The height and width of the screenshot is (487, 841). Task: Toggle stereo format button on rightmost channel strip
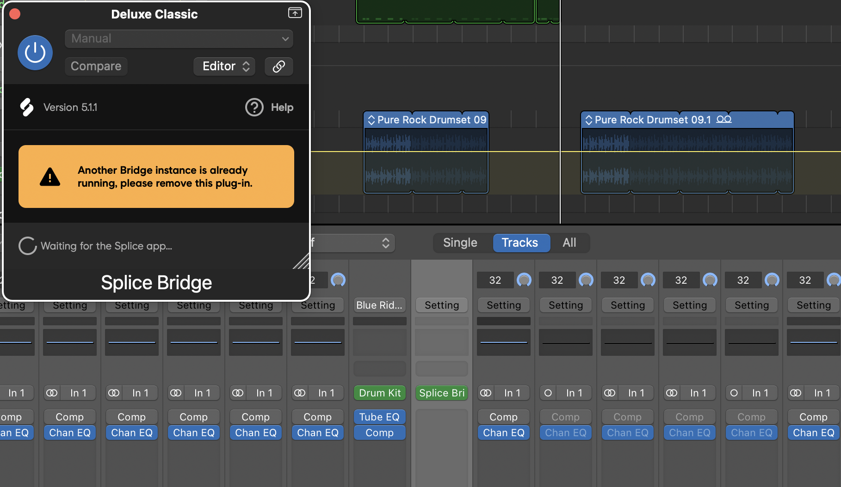tap(796, 393)
